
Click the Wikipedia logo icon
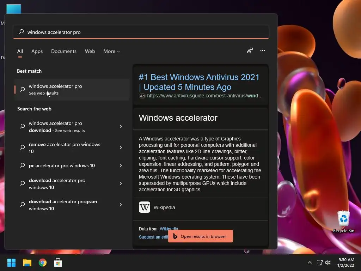(144, 207)
